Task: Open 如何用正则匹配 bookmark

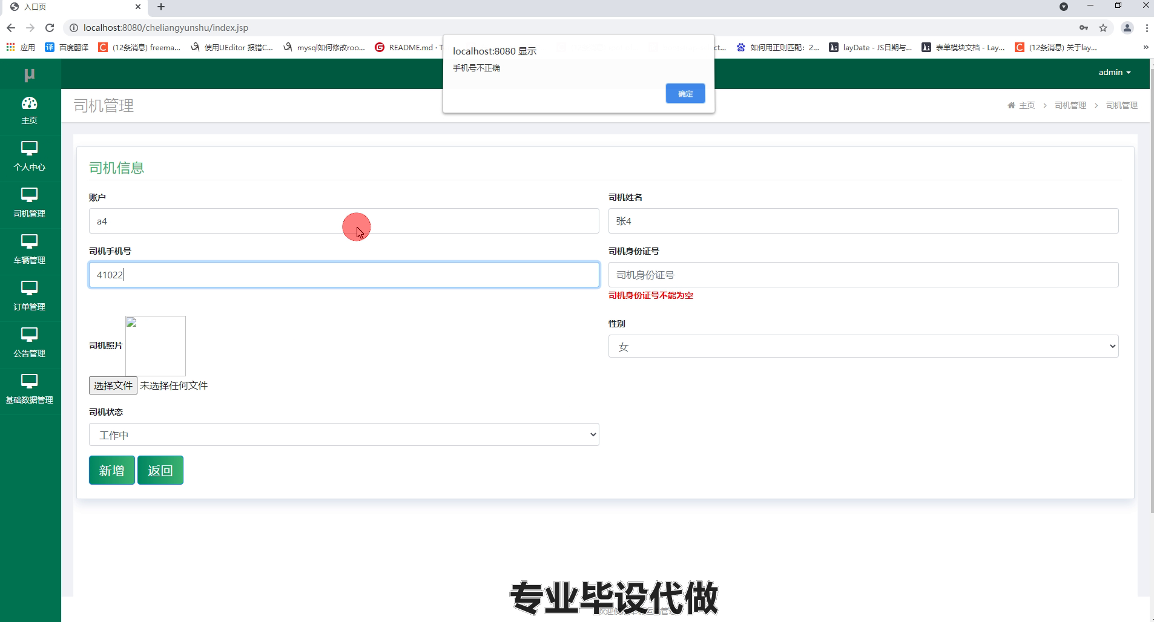Action: point(777,47)
